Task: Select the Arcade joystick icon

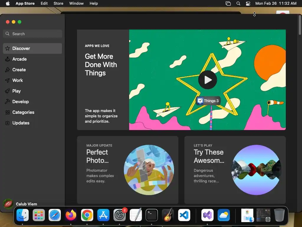Action: tap(7, 59)
